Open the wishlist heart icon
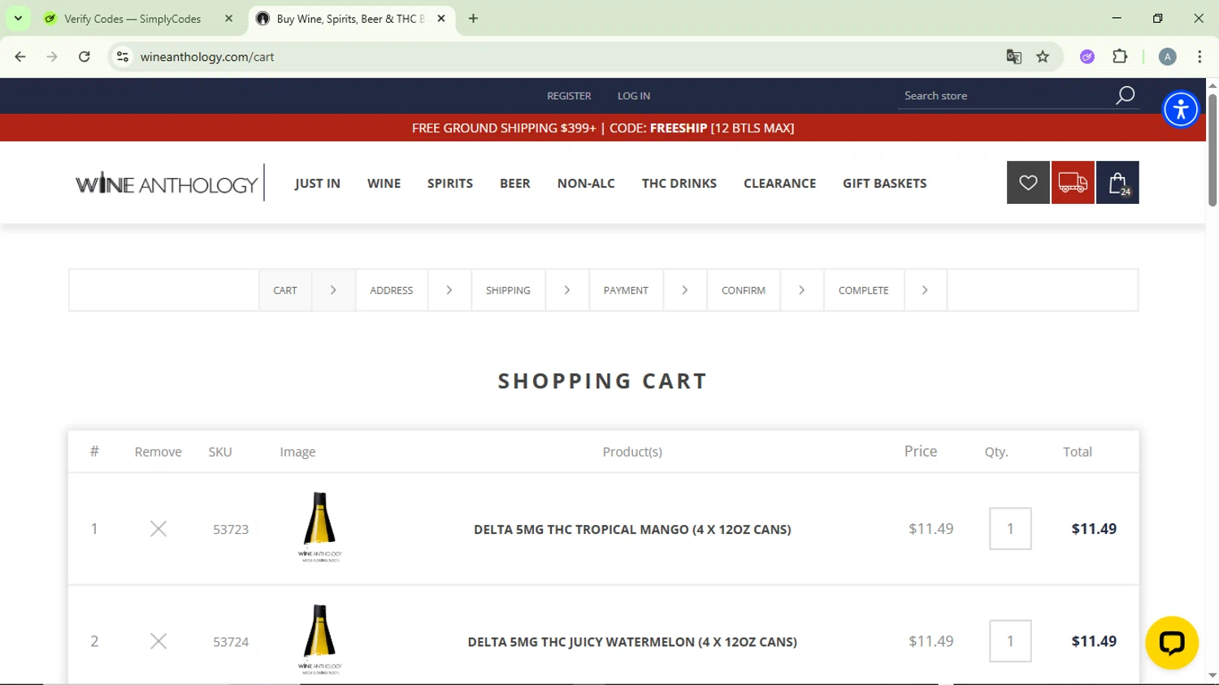This screenshot has height=685, width=1219. (1028, 183)
